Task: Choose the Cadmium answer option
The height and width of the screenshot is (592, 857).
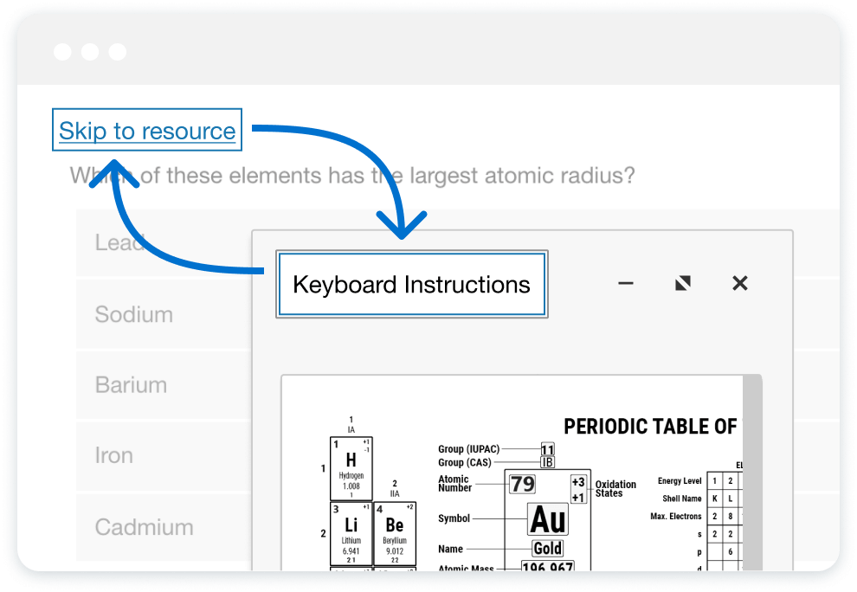Action: [x=164, y=527]
